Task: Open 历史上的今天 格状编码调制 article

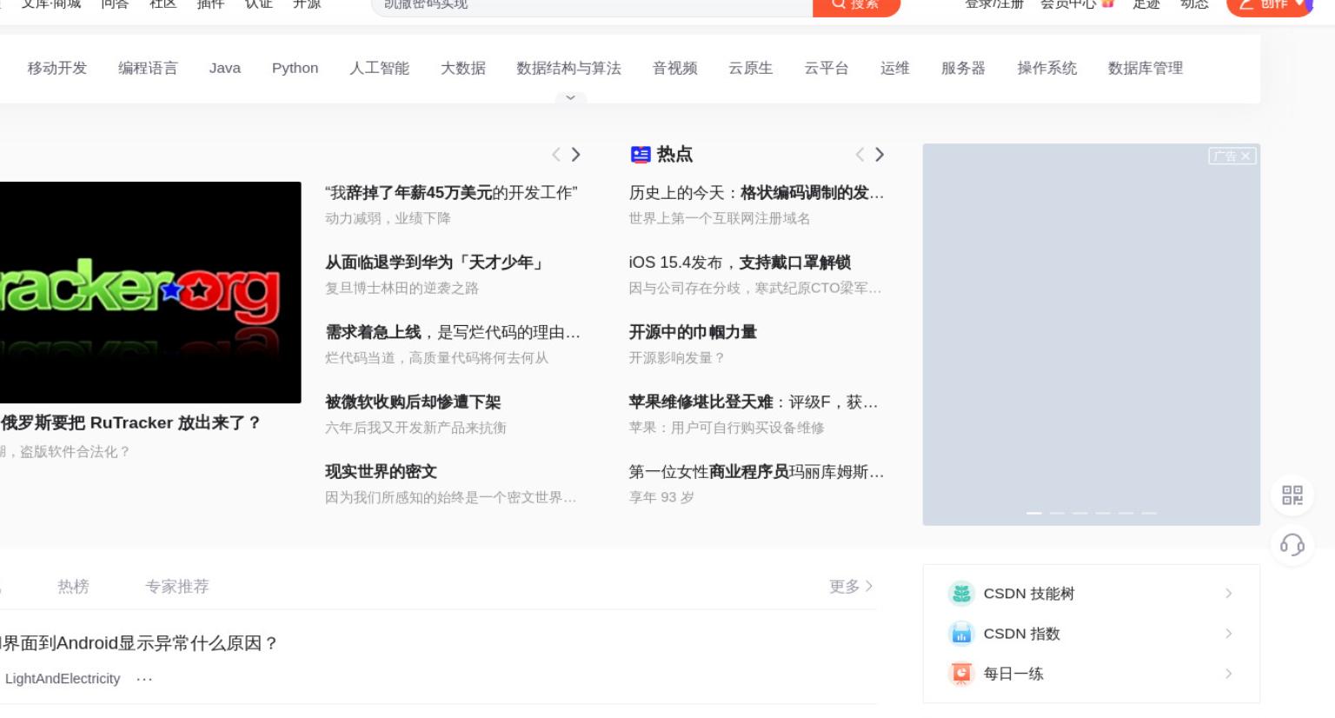Action: point(756,193)
